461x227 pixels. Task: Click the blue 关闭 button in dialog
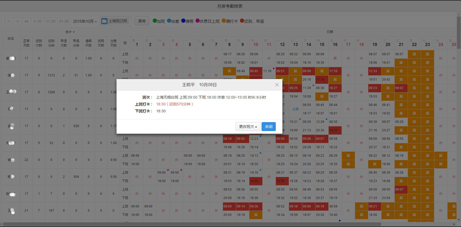(268, 127)
